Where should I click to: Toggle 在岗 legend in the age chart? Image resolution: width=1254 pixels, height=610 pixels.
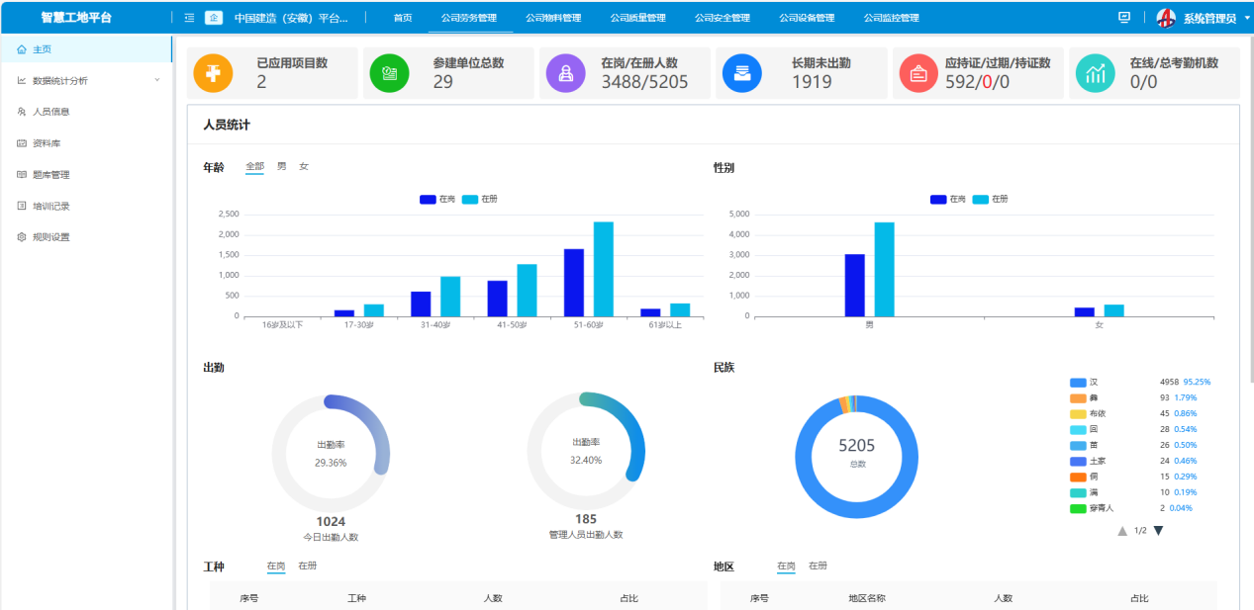tap(437, 200)
